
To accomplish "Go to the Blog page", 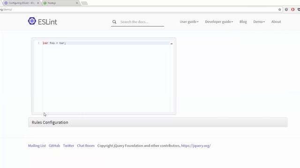I will click(243, 22).
